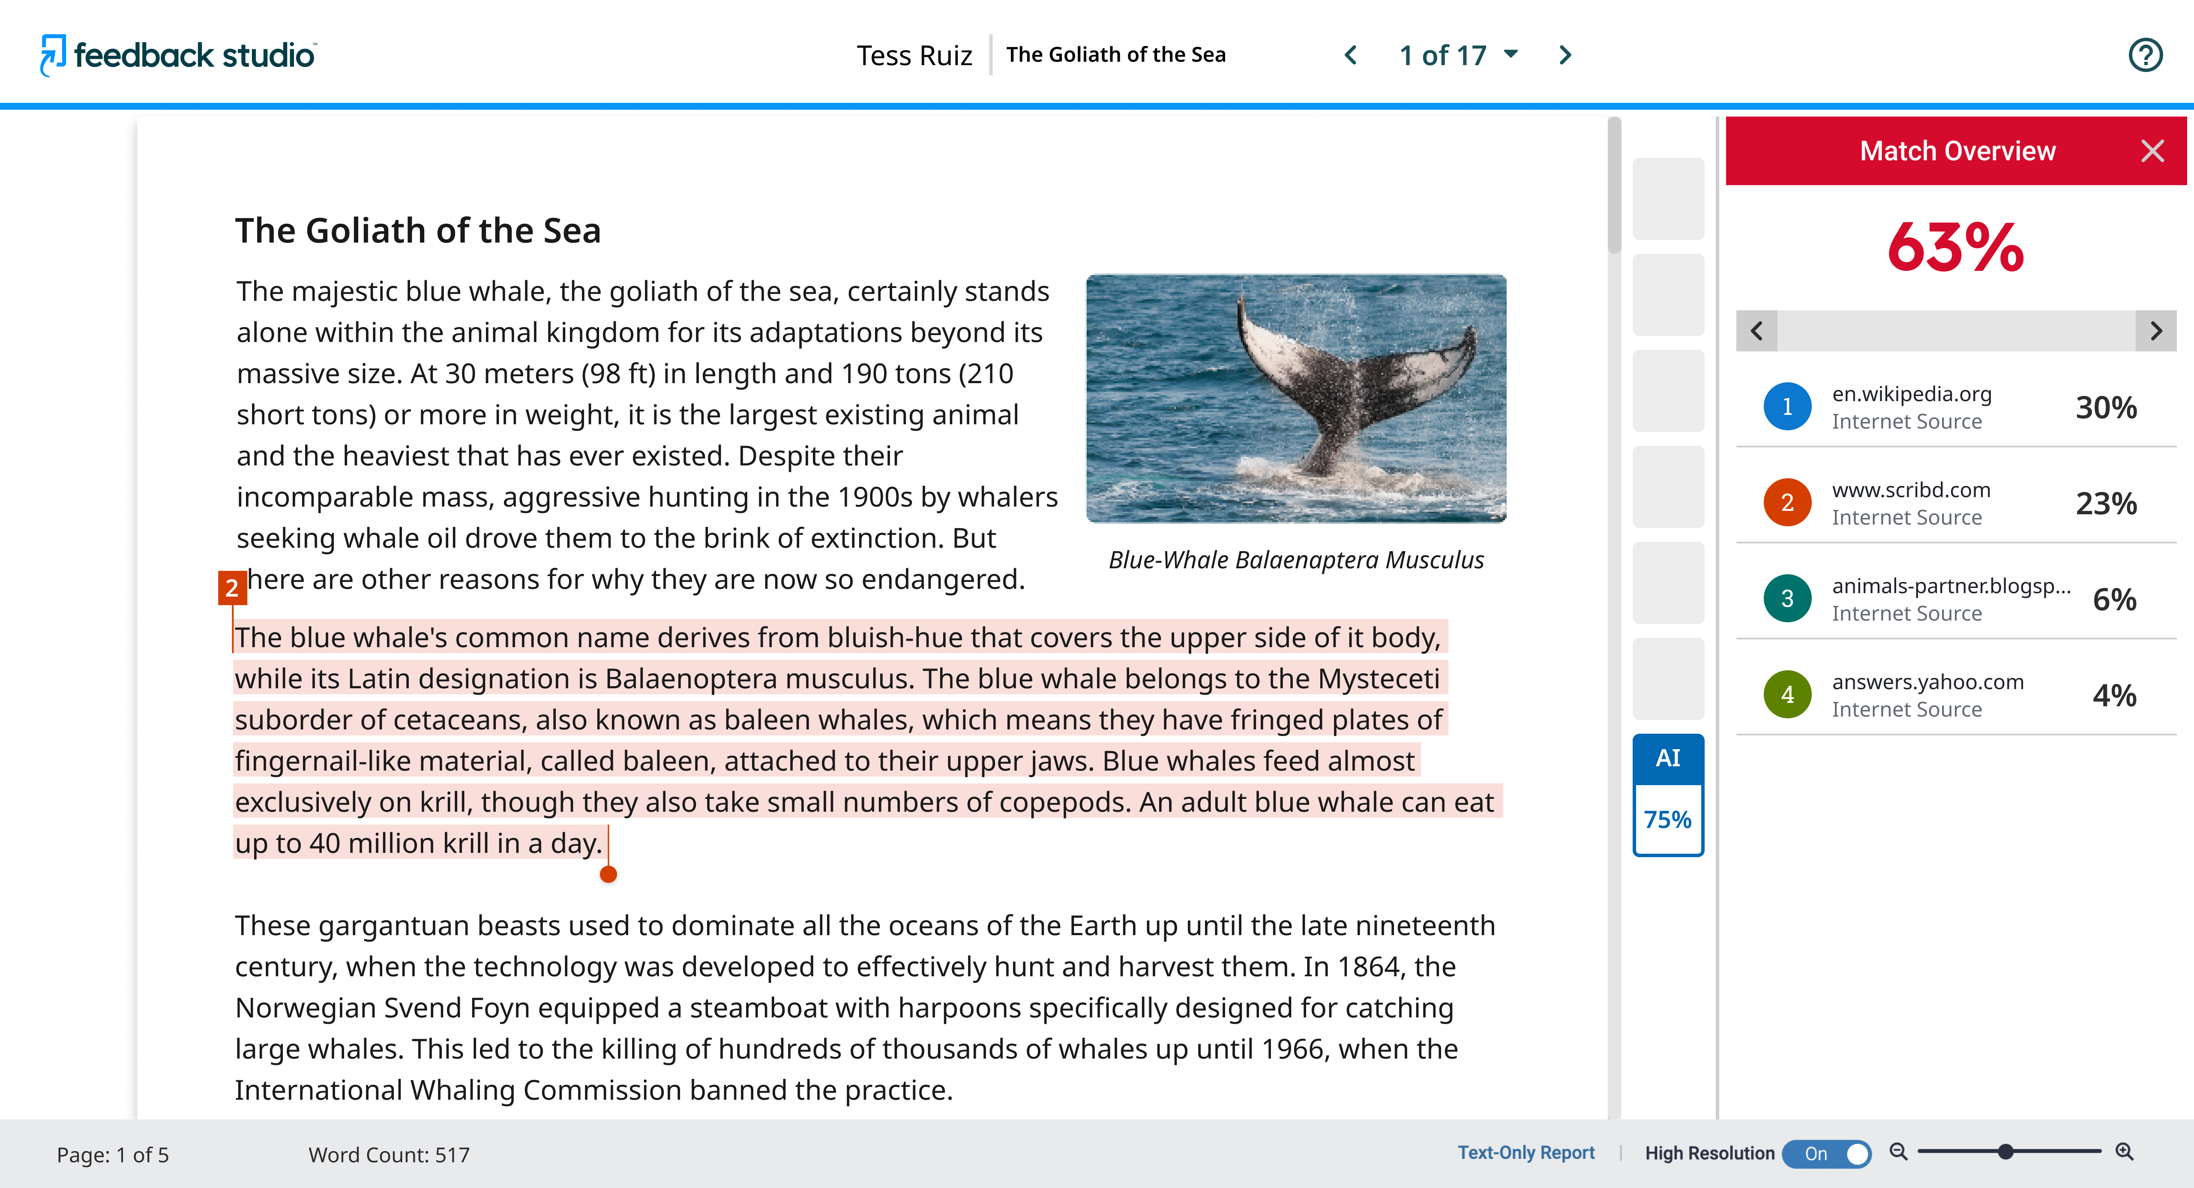The height and width of the screenshot is (1188, 2194).
Task: Select source 2 badge for www.scribd.com
Action: pos(1787,502)
